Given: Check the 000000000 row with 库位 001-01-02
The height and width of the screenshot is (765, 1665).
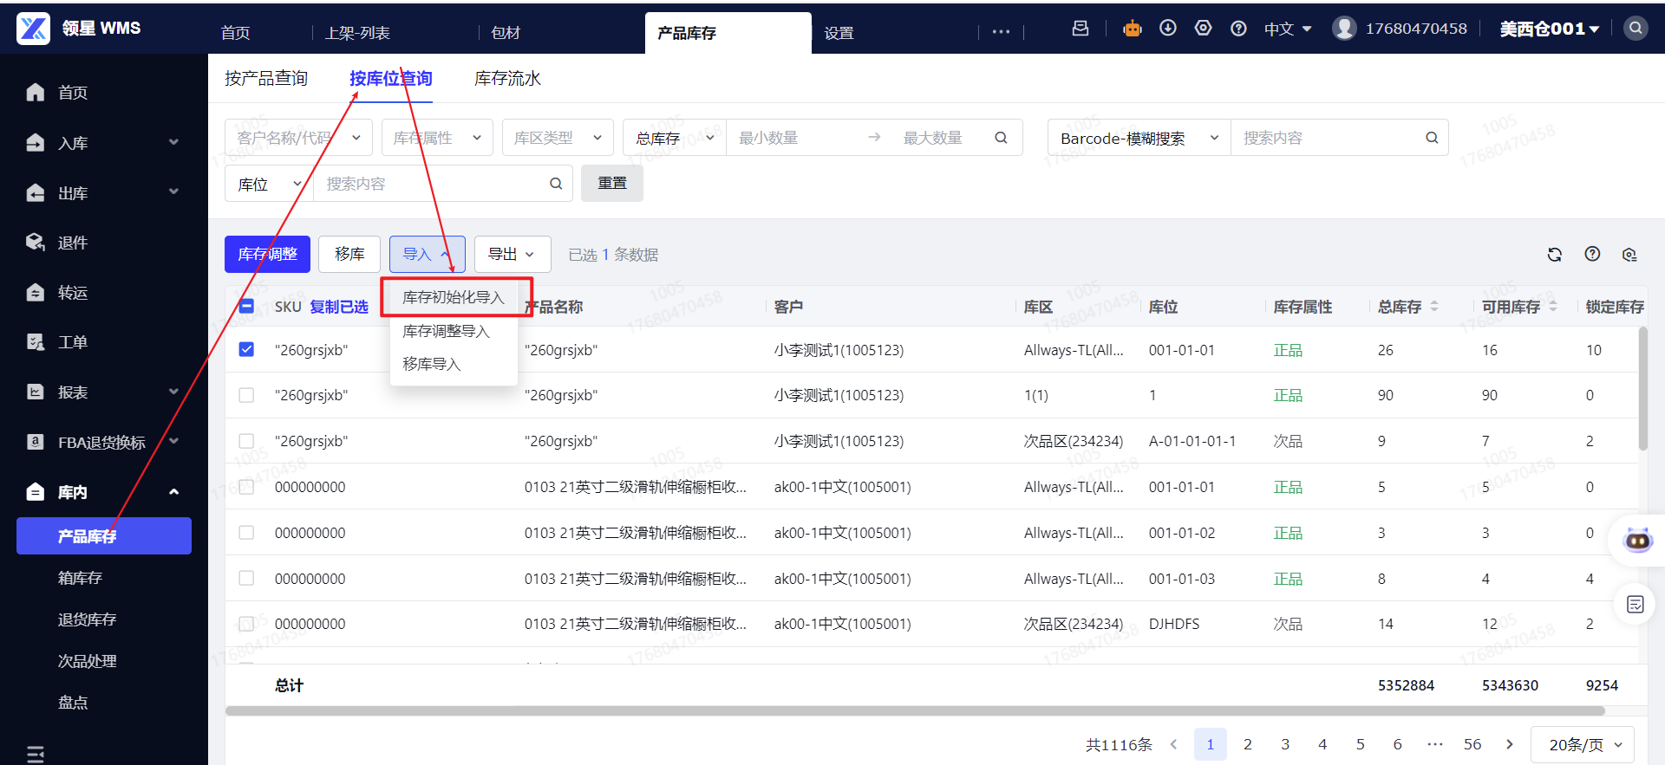Looking at the screenshot, I should [246, 533].
